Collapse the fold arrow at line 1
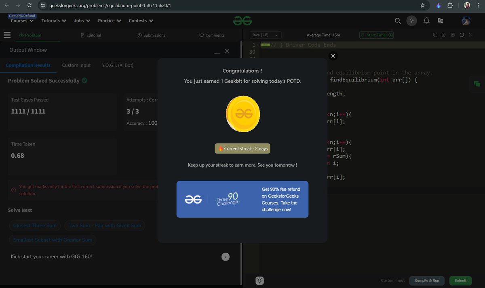This screenshot has height=288, width=485. point(258,45)
